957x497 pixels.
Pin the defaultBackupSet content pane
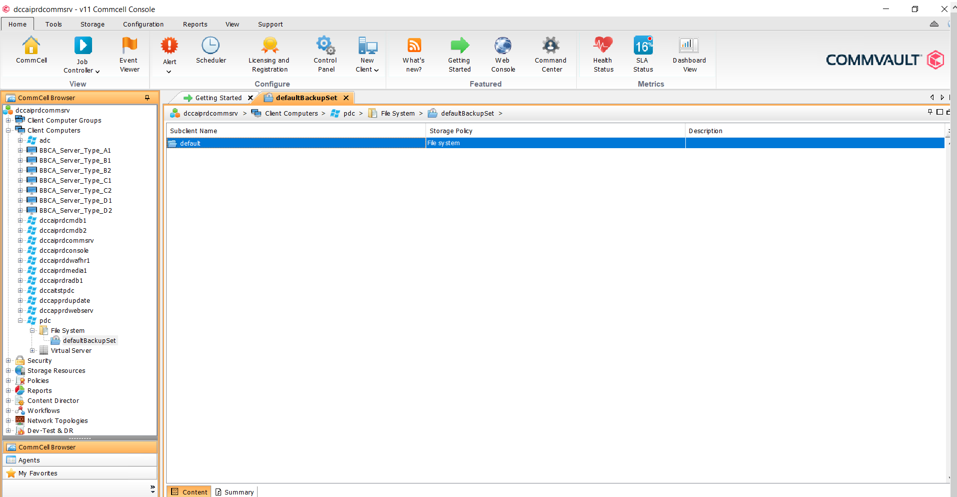930,112
